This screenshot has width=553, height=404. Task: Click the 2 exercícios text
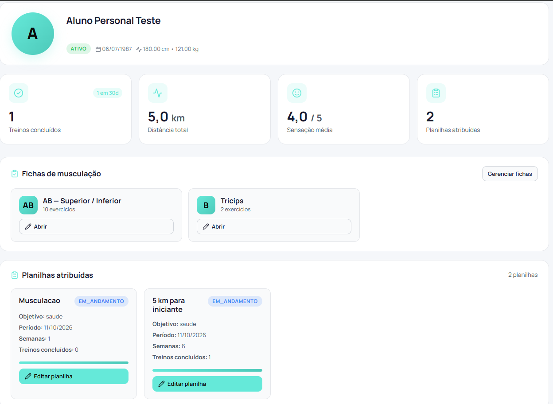click(x=236, y=210)
